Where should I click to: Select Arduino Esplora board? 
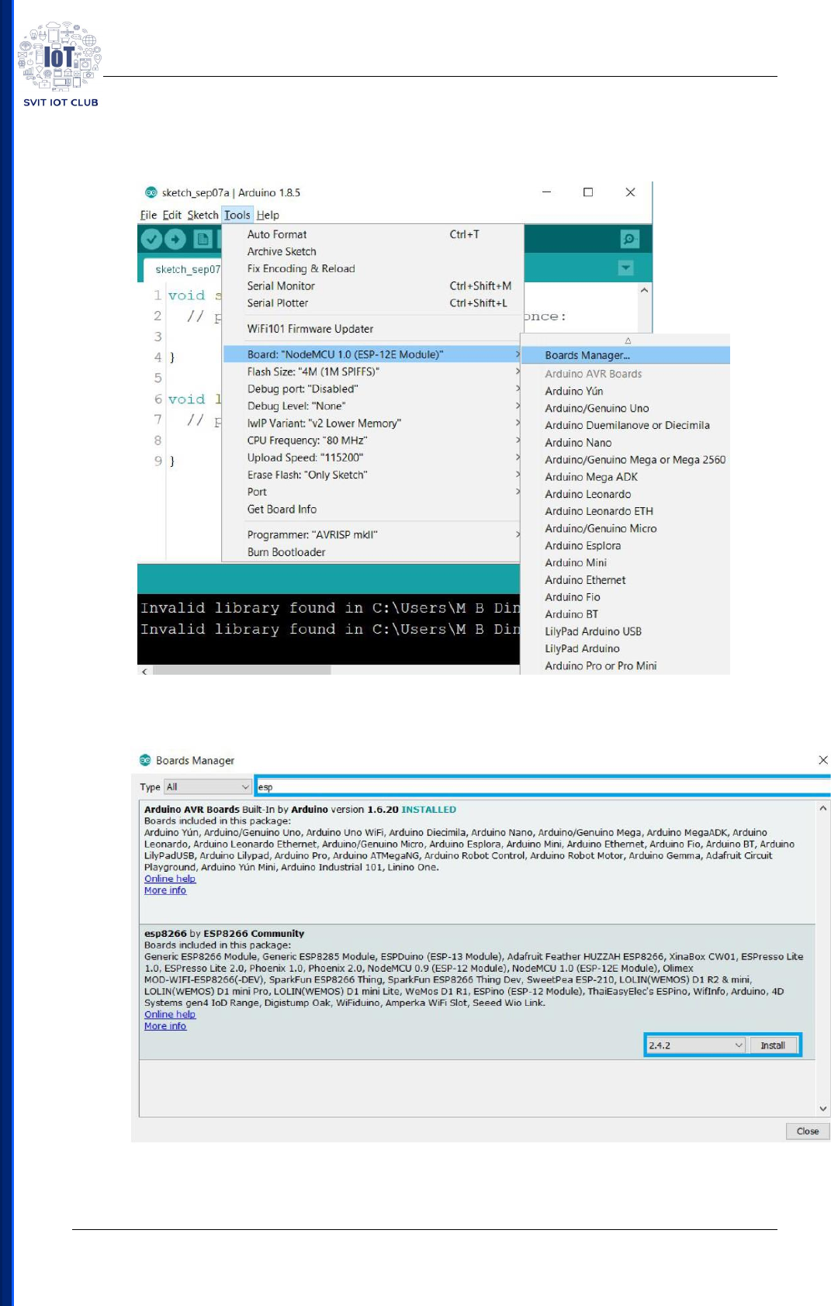(x=626, y=545)
